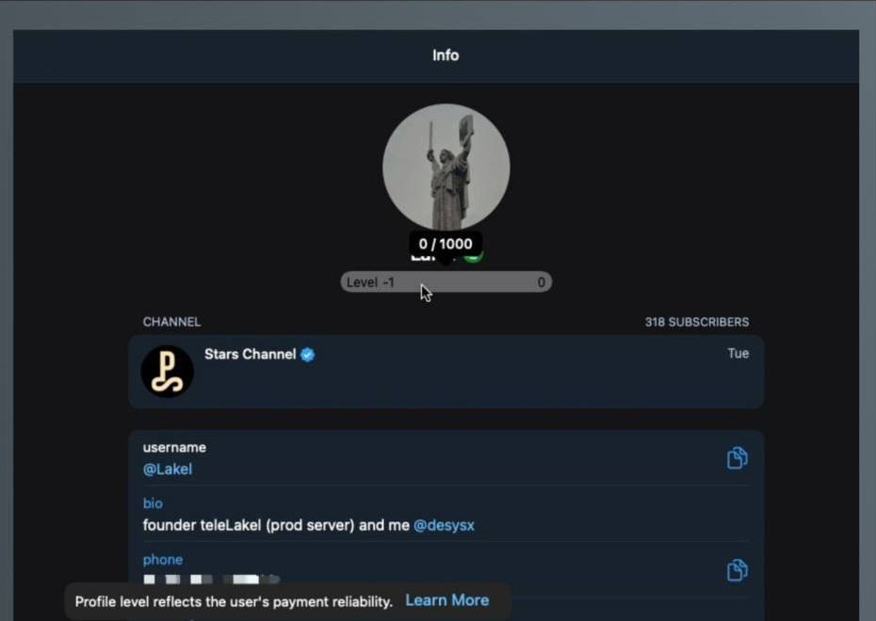The width and height of the screenshot is (876, 621).
Task: Open the @desysx mention in the bio
Action: click(444, 526)
